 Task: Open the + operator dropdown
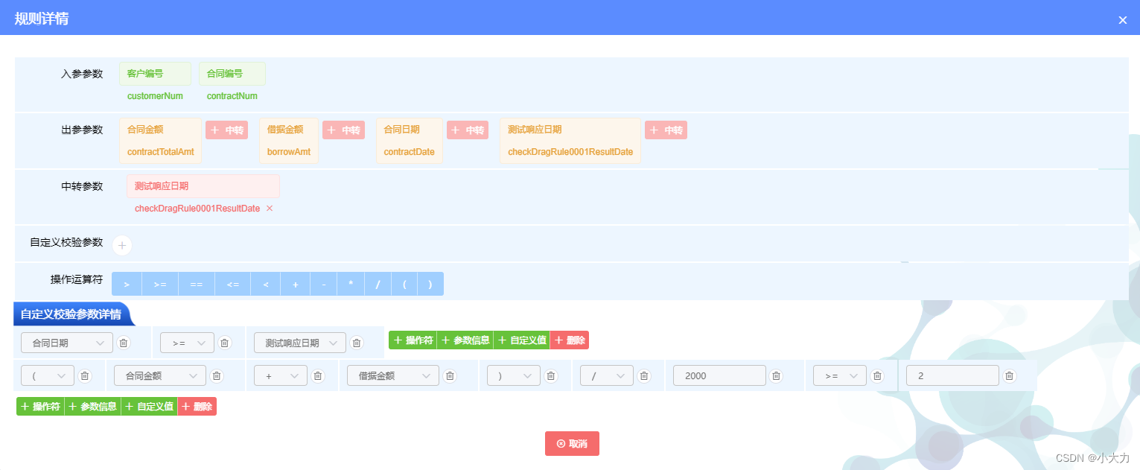[x=281, y=376]
